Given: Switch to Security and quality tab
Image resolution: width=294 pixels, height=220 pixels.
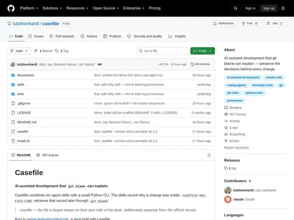Looking at the screenshot, I should pyautogui.click(x=144, y=36).
